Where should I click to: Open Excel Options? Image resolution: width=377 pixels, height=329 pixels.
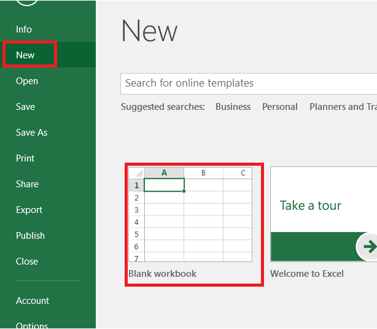pyautogui.click(x=32, y=325)
